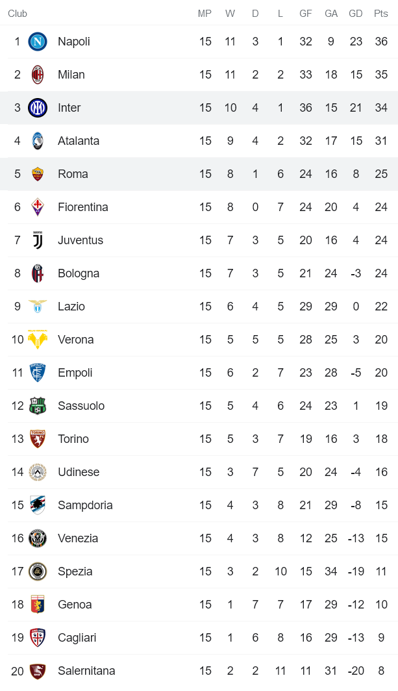Click the Club column header
This screenshot has height=691, width=398.
(x=18, y=14)
